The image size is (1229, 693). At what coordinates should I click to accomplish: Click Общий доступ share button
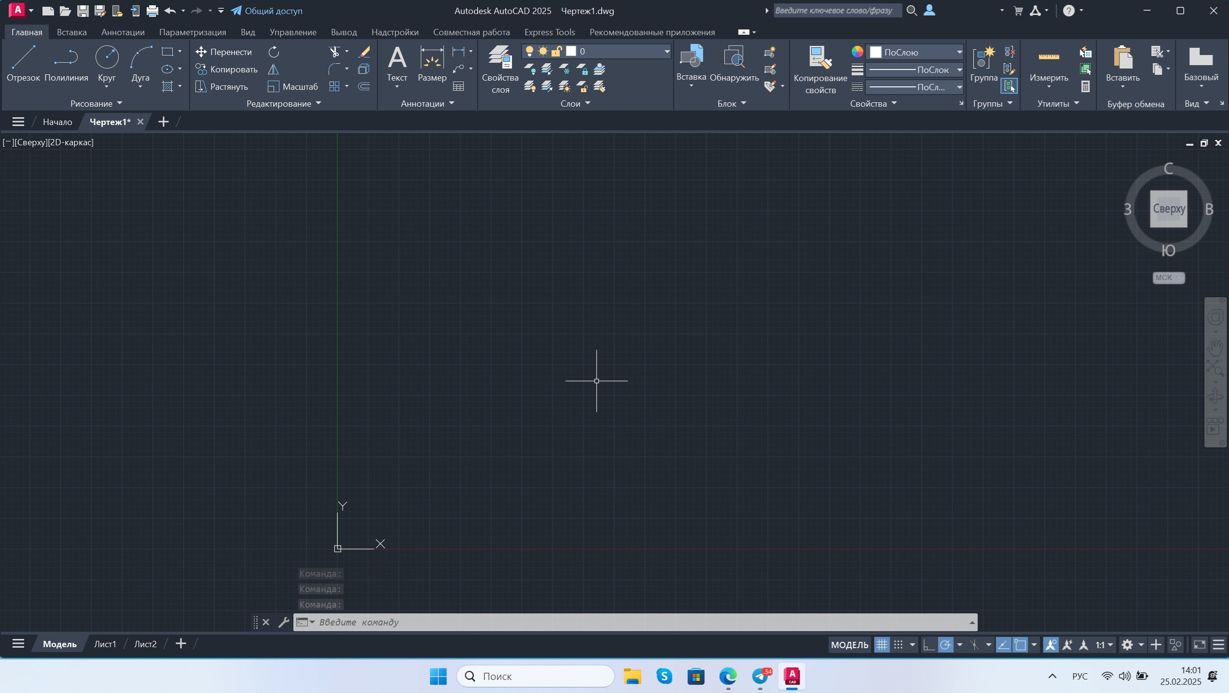[x=267, y=11]
